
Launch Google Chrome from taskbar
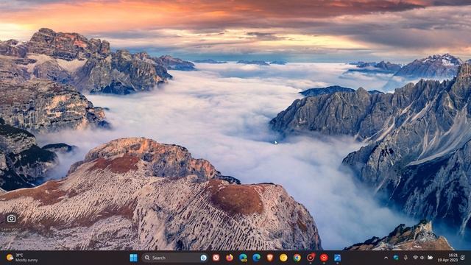click(297, 258)
